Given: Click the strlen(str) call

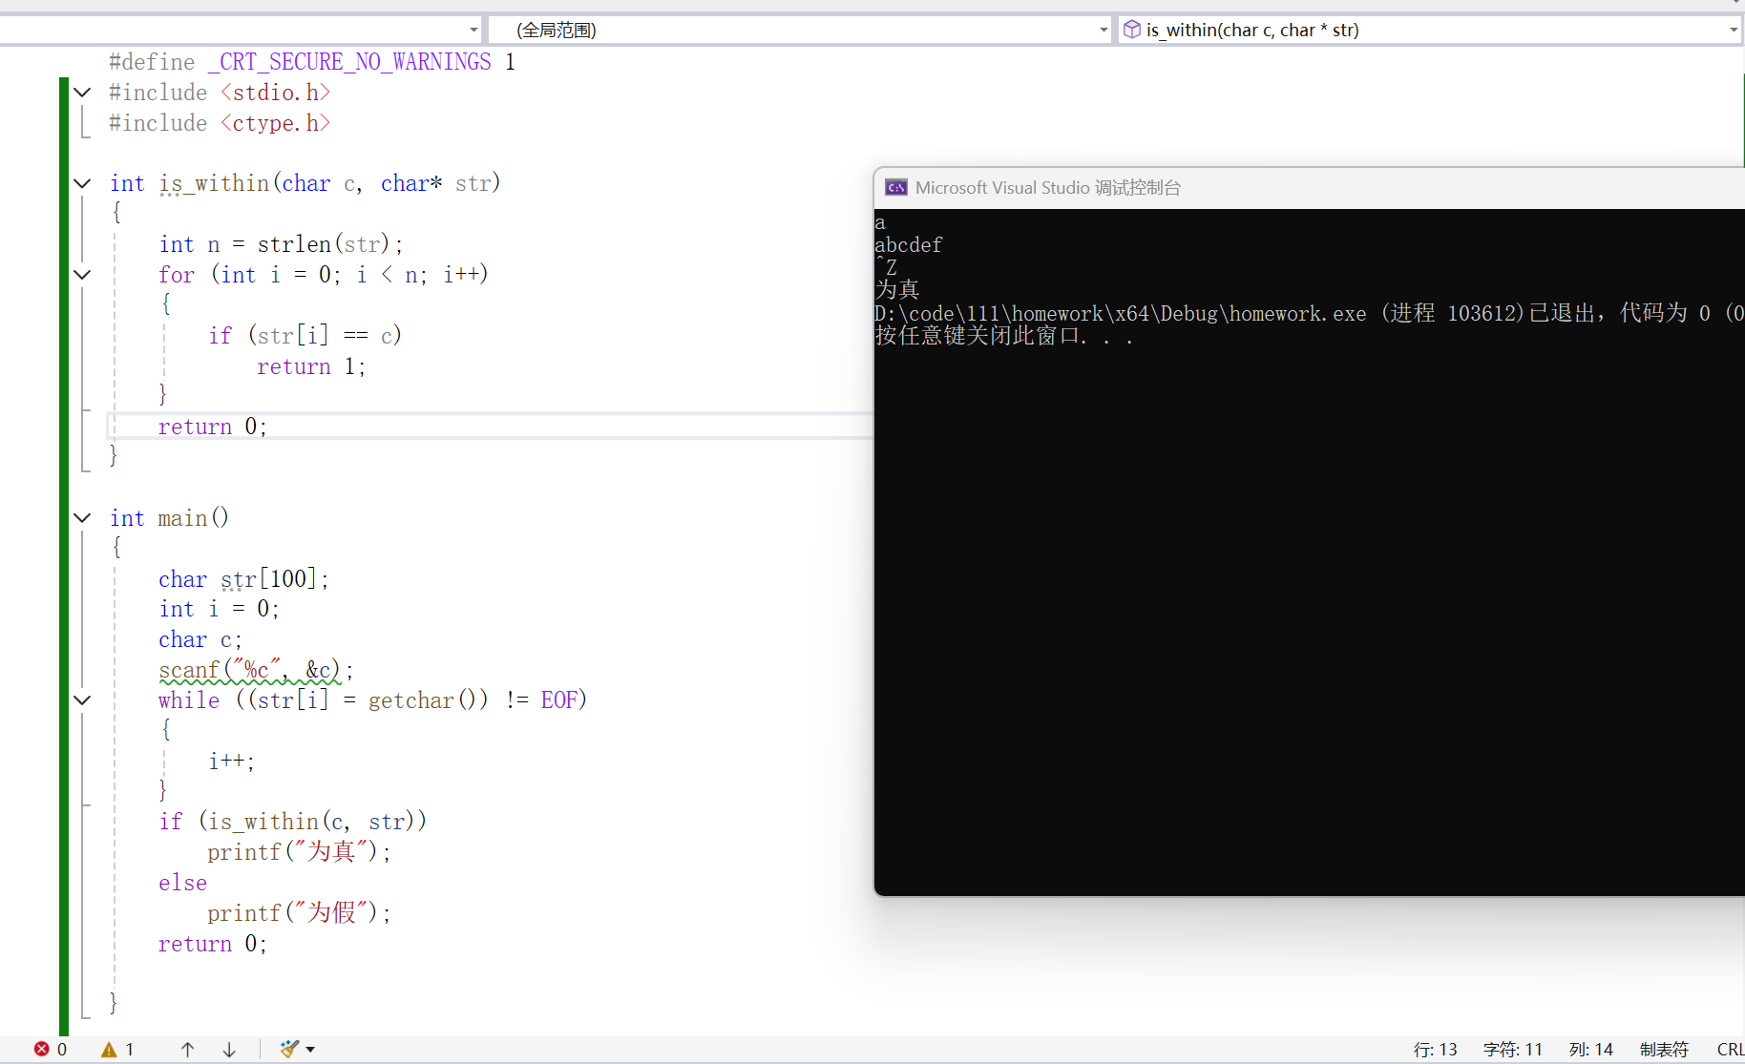Looking at the screenshot, I should tap(324, 244).
